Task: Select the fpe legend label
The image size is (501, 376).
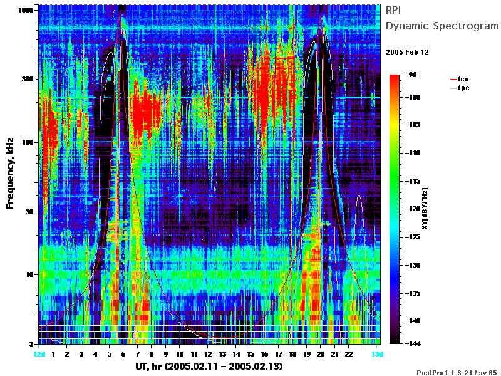Action: [463, 88]
